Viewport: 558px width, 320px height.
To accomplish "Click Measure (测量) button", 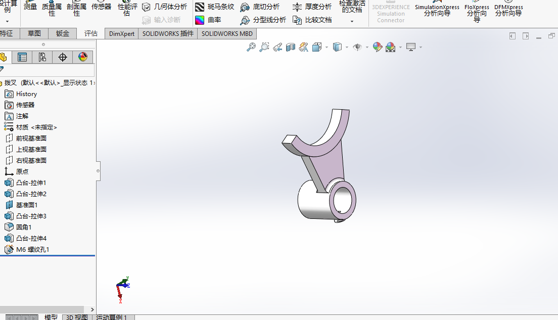I will [30, 7].
